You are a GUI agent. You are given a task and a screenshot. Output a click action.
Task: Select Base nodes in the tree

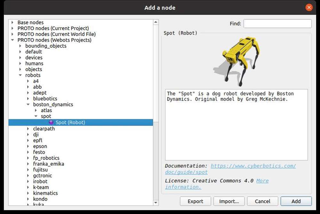pos(30,22)
